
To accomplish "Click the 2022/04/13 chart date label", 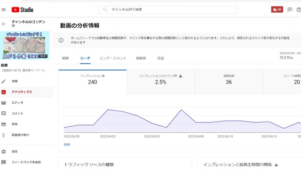I will tap(269, 137).
